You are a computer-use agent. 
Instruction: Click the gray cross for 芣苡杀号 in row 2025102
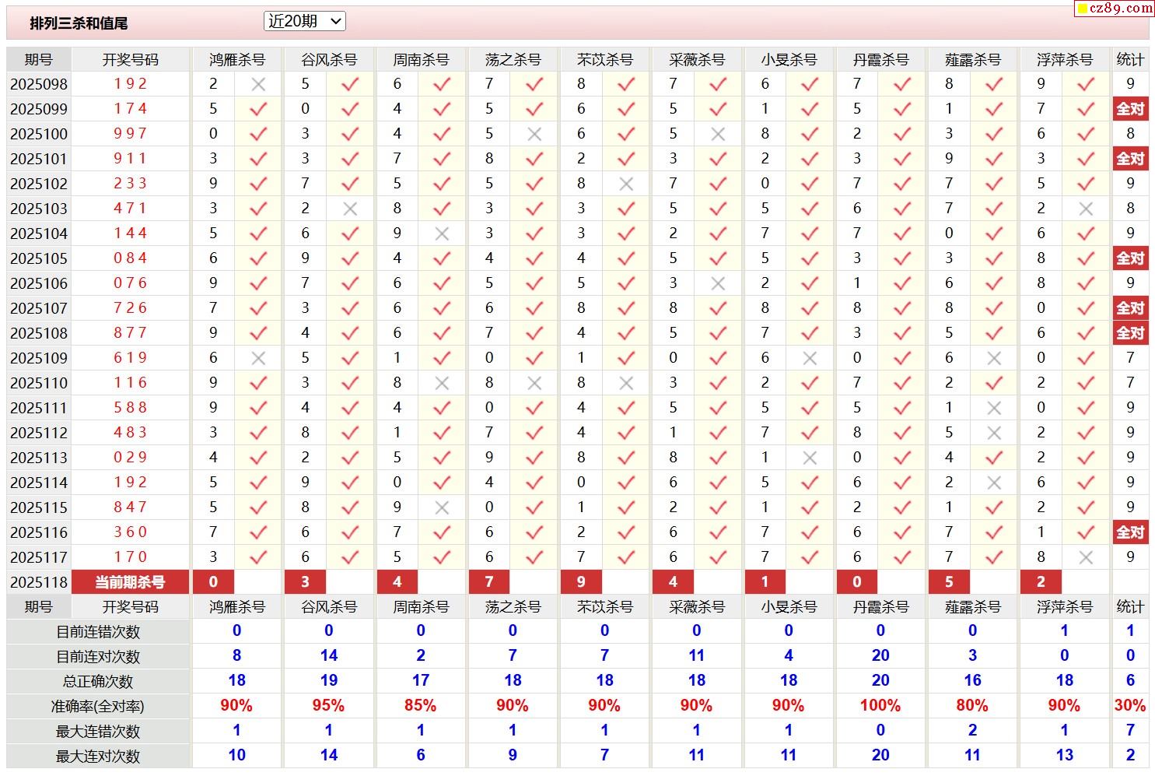tap(626, 184)
